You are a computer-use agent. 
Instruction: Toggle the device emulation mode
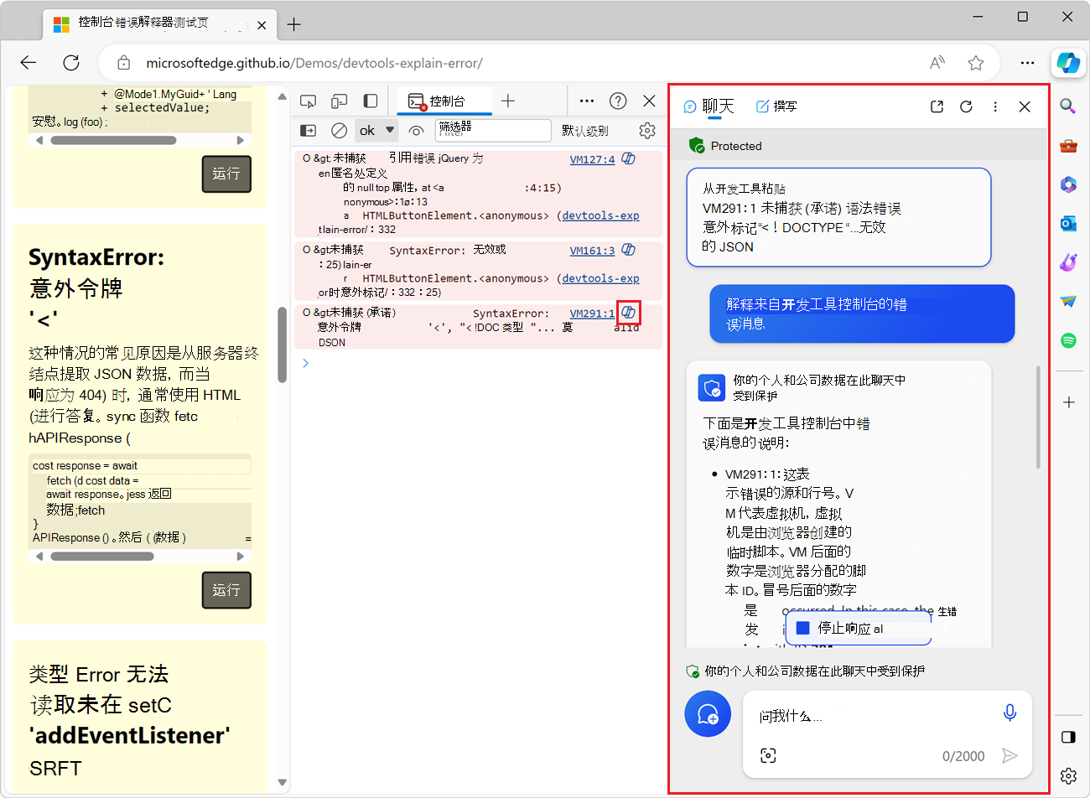click(339, 100)
